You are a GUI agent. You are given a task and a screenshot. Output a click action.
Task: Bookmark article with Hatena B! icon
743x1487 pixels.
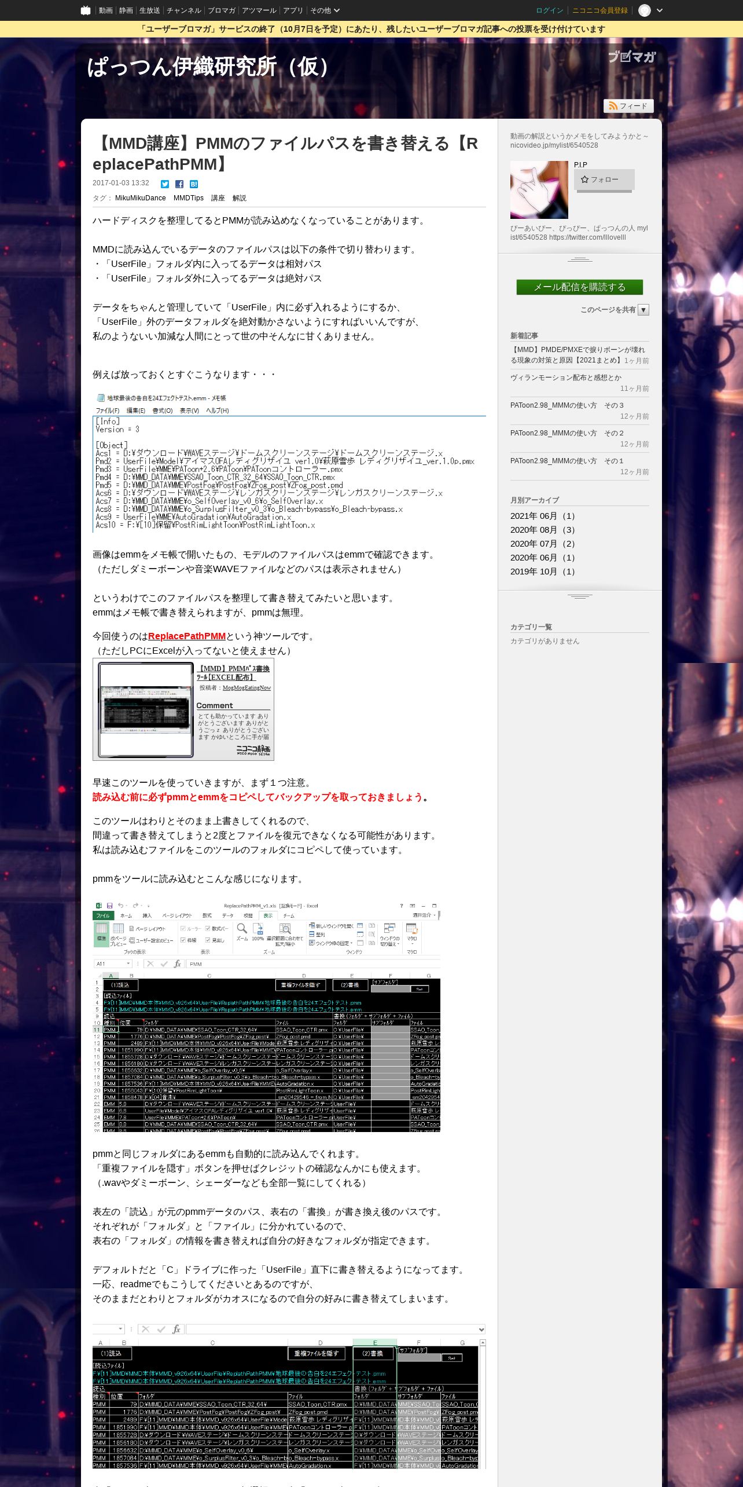(194, 184)
